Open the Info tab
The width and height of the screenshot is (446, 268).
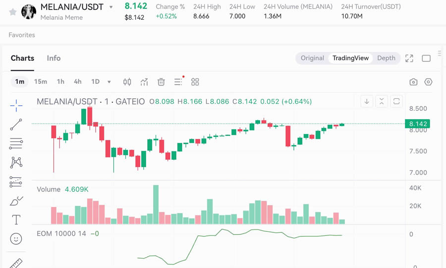point(54,58)
